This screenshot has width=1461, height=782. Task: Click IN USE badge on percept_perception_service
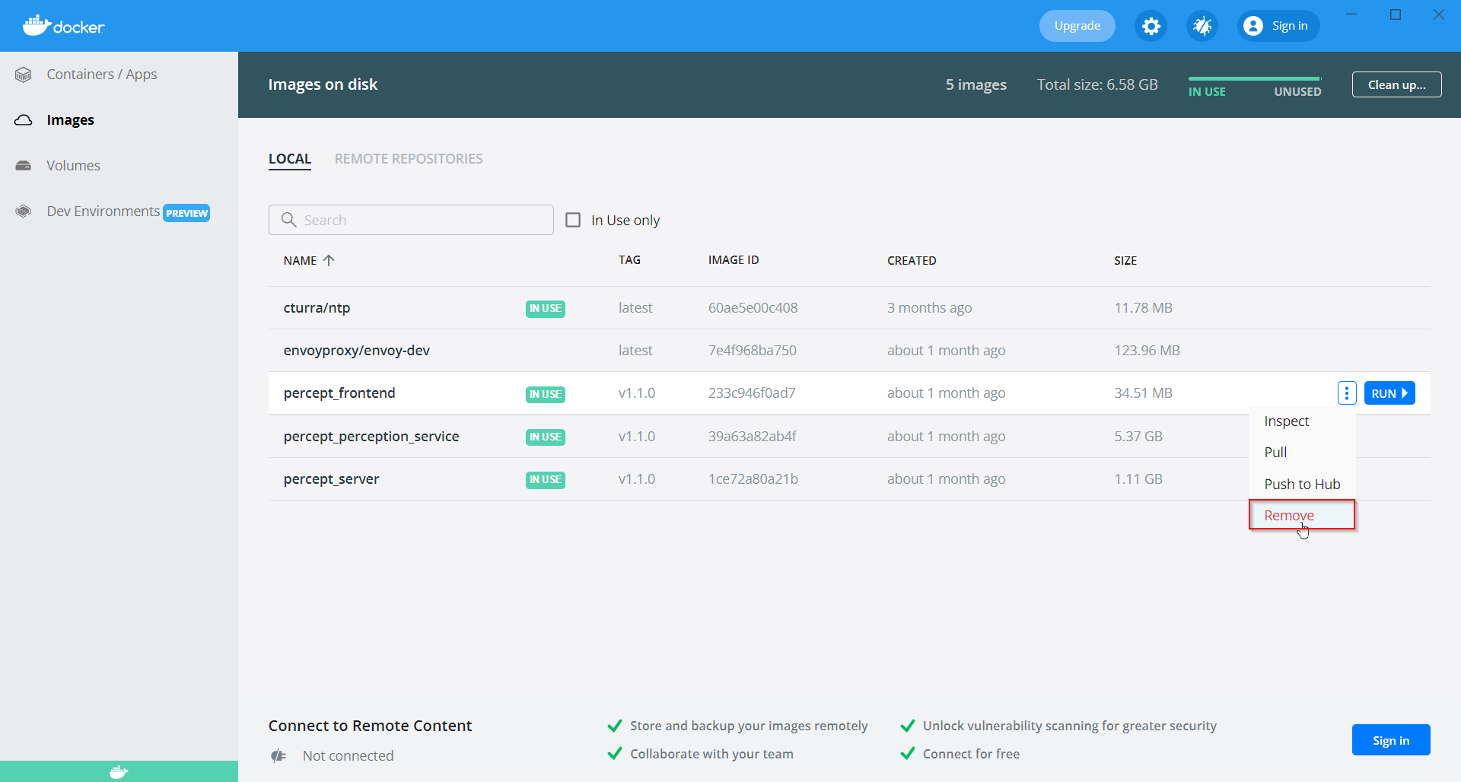point(546,437)
